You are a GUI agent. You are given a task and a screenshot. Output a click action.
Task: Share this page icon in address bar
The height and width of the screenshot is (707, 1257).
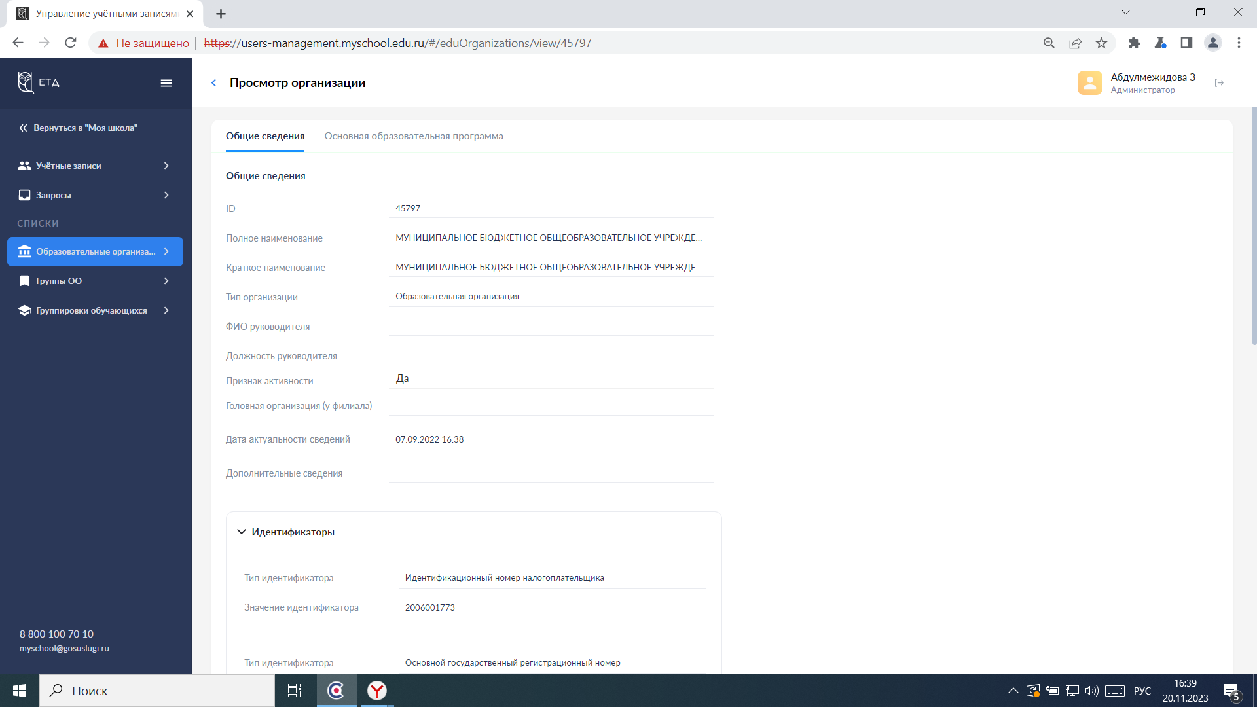pos(1075,43)
